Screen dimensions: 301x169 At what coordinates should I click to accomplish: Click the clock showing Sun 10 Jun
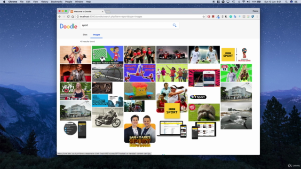[x=273, y=2]
